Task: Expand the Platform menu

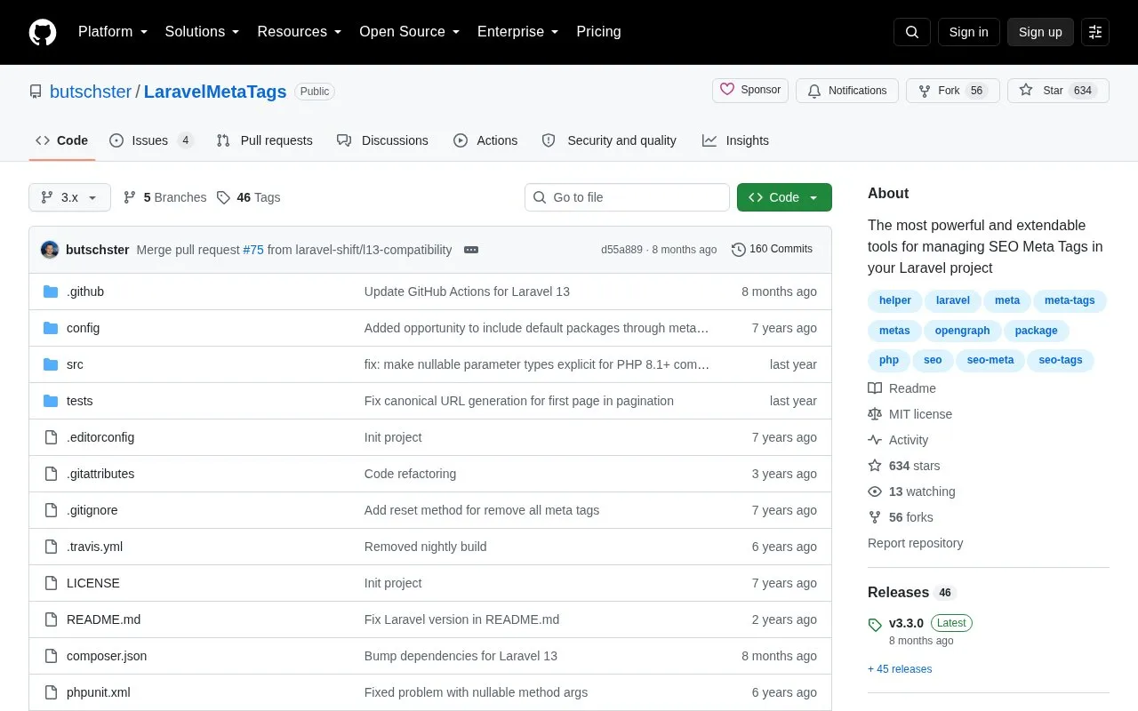Action: [x=113, y=32]
